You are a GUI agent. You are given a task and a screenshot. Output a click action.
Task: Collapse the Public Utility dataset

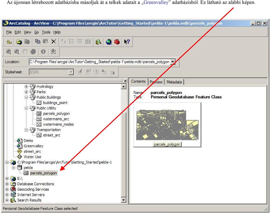point(26,108)
